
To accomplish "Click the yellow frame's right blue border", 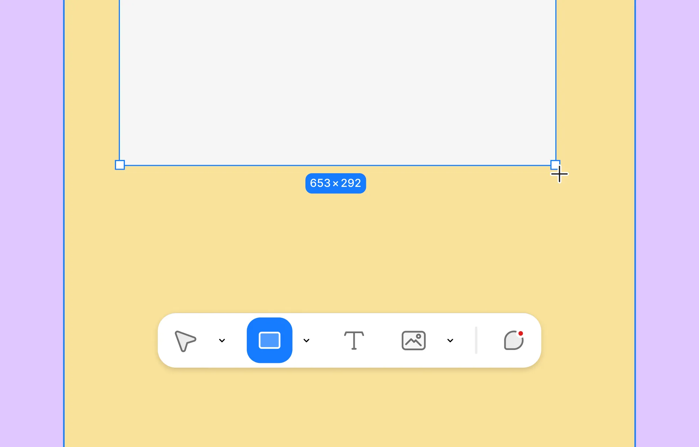I will 635,223.
